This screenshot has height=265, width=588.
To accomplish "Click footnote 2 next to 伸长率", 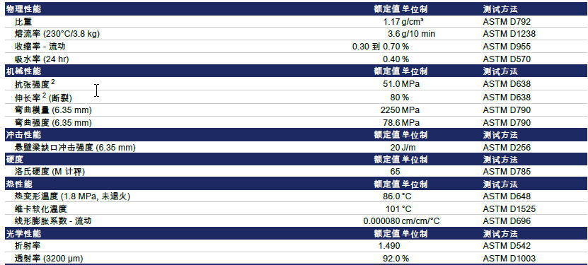I will (45, 95).
